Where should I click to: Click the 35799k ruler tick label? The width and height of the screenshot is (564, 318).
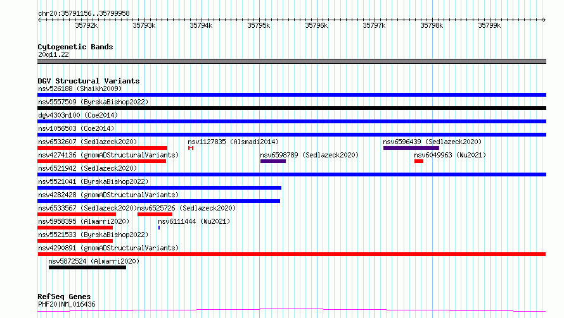point(489,25)
